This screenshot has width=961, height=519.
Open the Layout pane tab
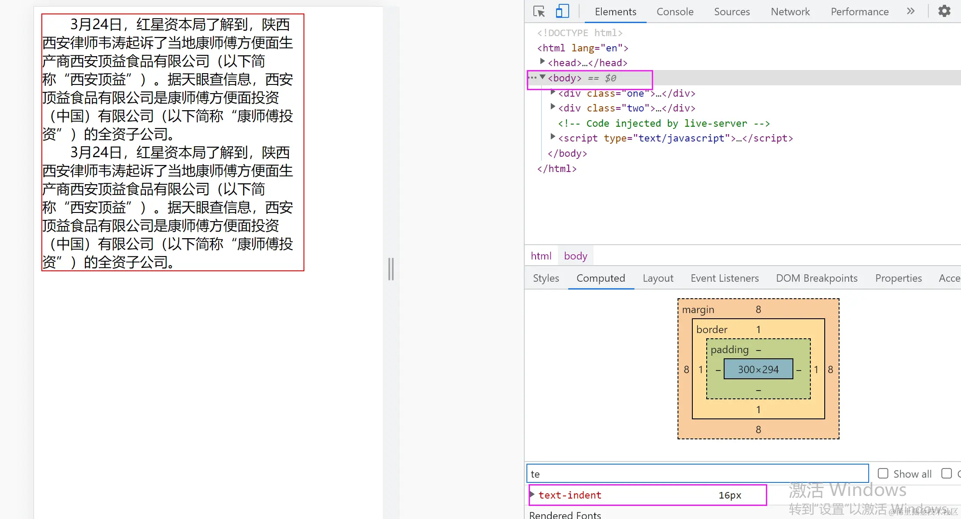(658, 278)
